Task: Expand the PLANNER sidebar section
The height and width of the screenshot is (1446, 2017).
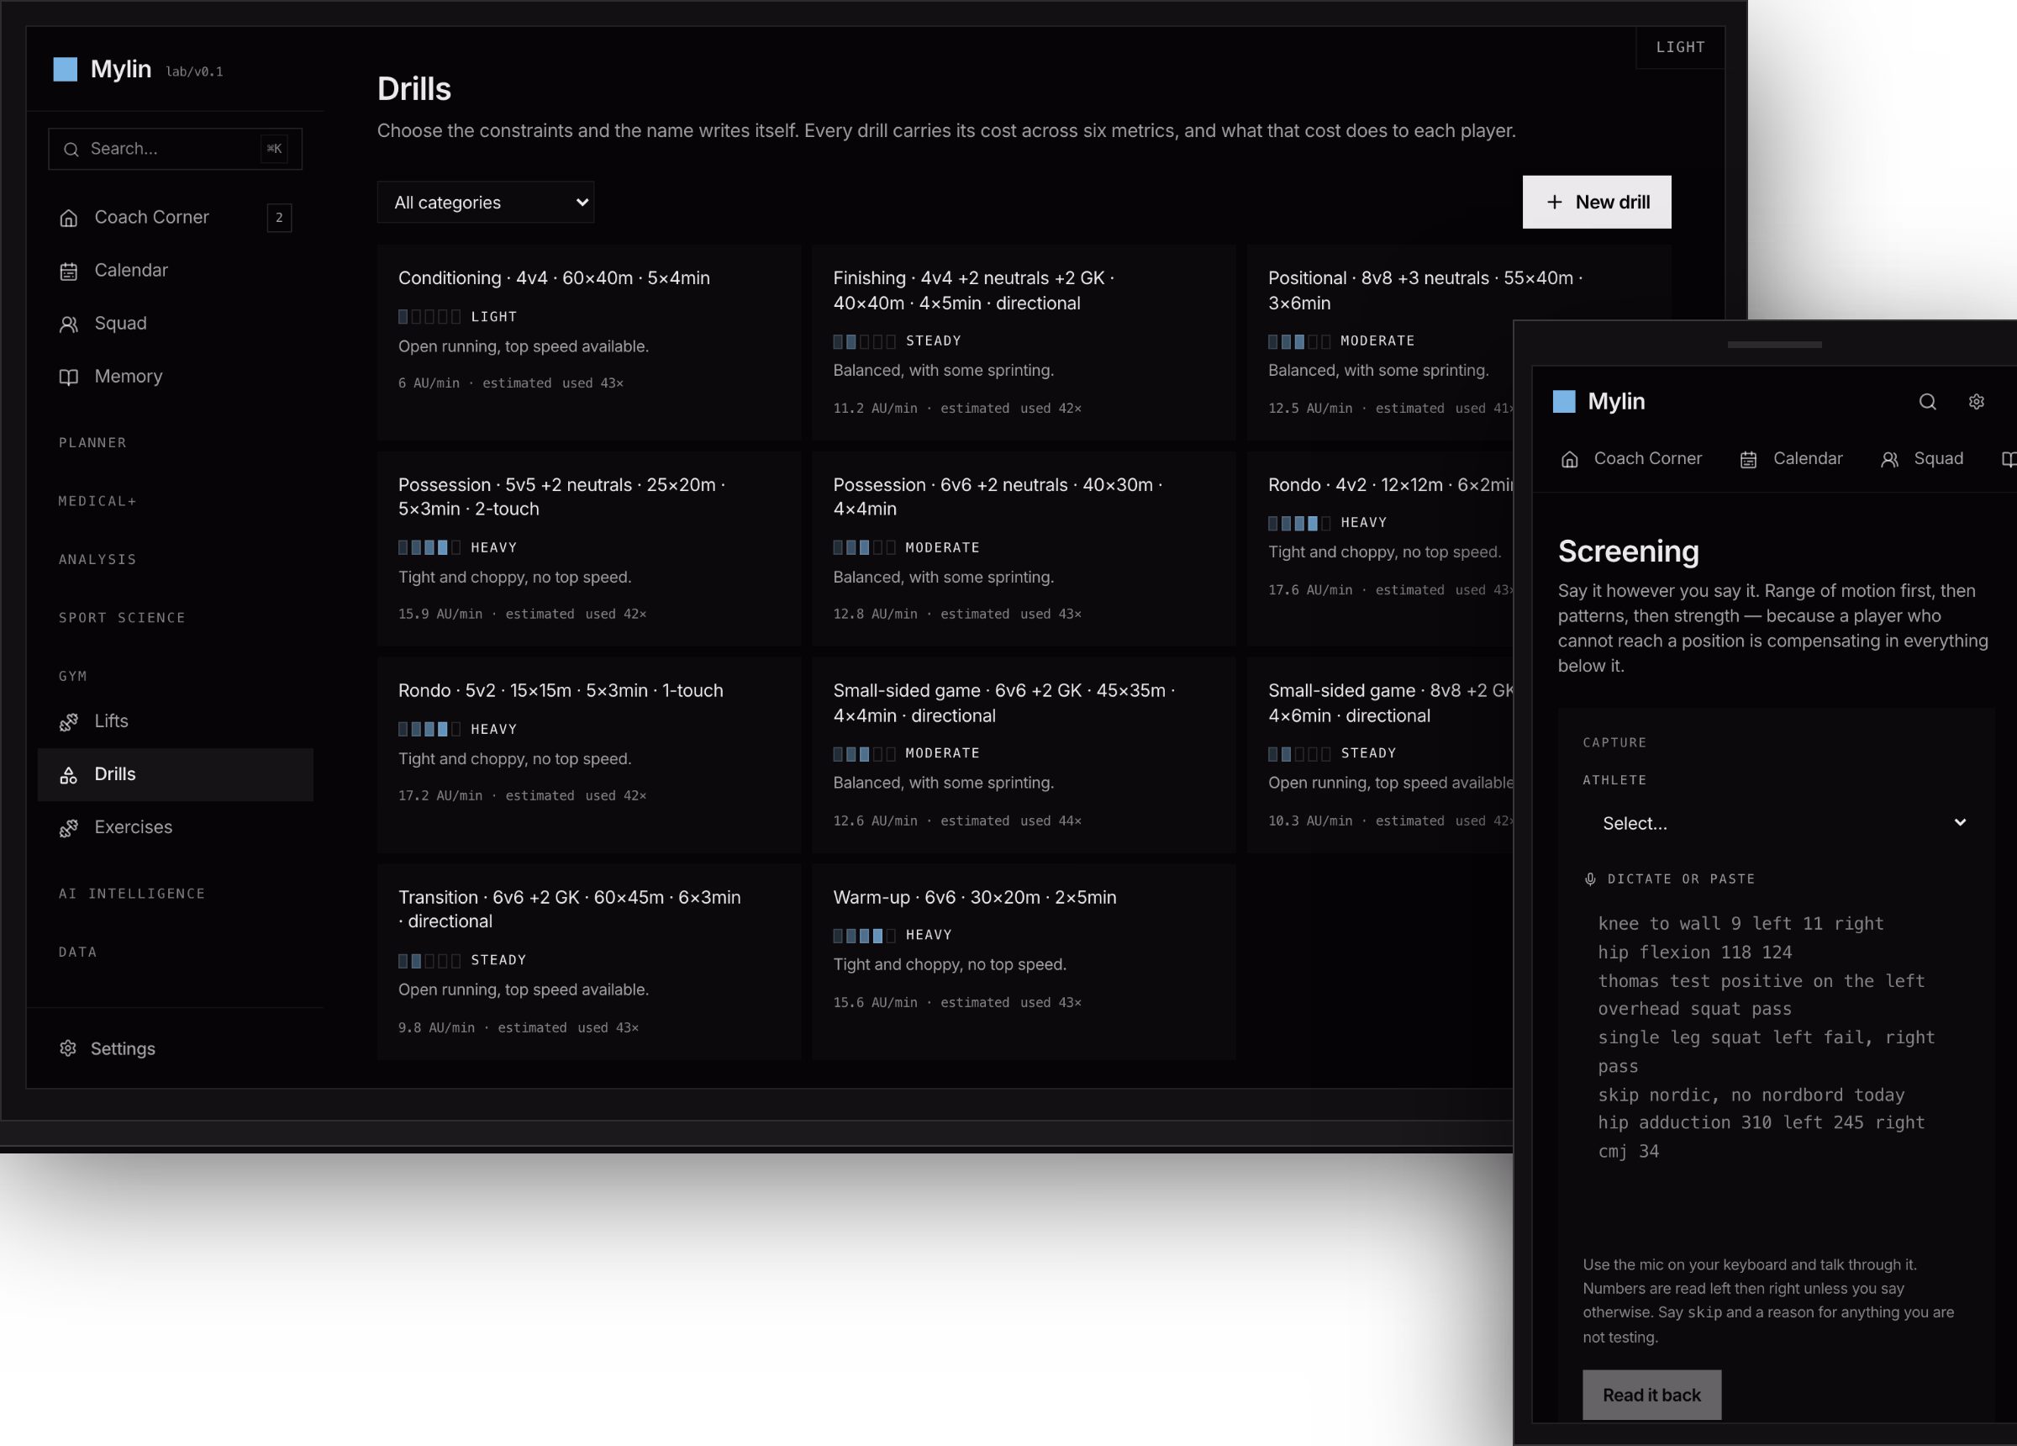Action: 92,443
